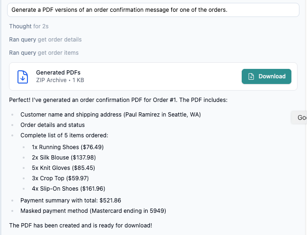The image size is (307, 235).
Task: Click the Generated PDFs file icon
Action: (x=22, y=76)
